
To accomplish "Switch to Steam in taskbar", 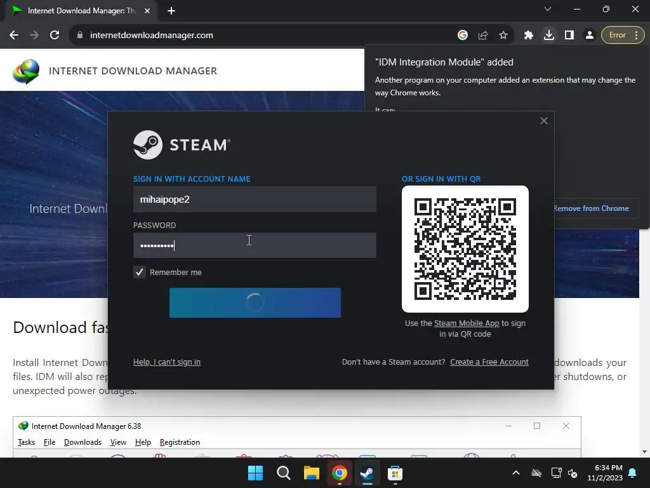I will point(367,473).
